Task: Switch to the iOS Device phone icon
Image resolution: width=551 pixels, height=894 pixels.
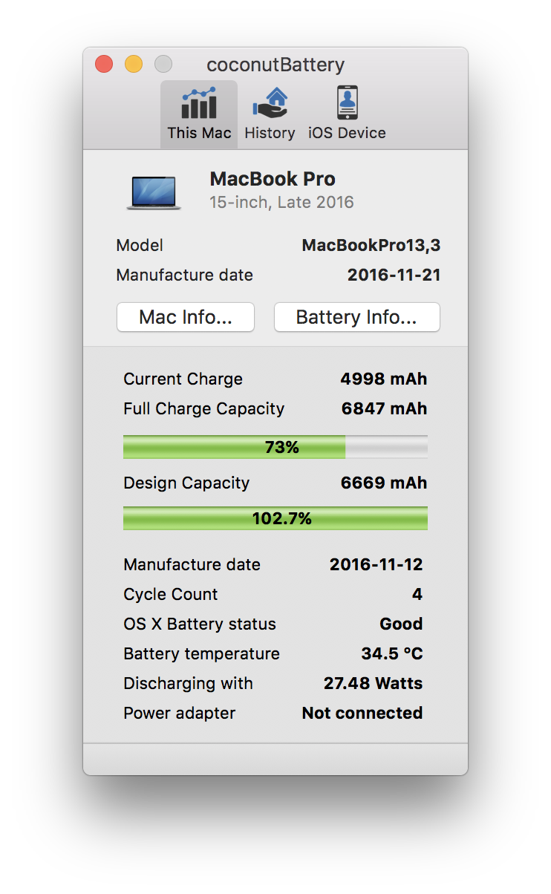Action: click(x=347, y=103)
